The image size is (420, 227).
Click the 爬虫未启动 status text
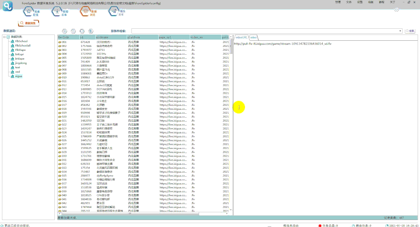click(x=291, y=226)
